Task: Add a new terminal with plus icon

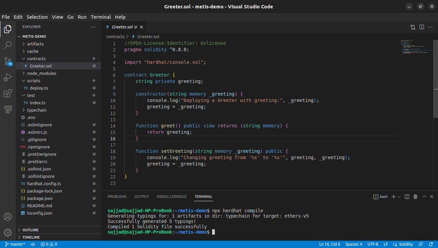Action: [x=393, y=197]
